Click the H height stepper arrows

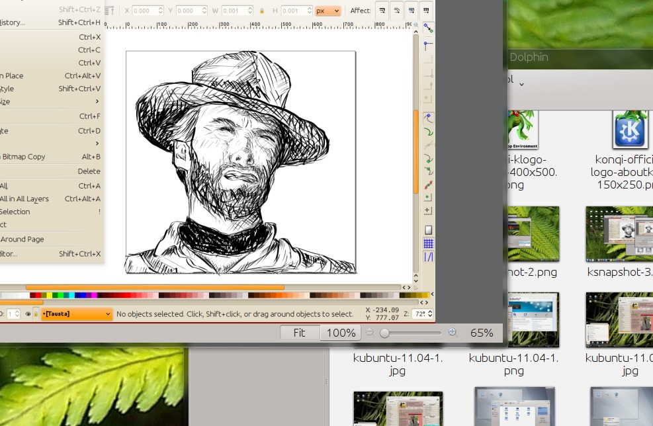click(310, 11)
